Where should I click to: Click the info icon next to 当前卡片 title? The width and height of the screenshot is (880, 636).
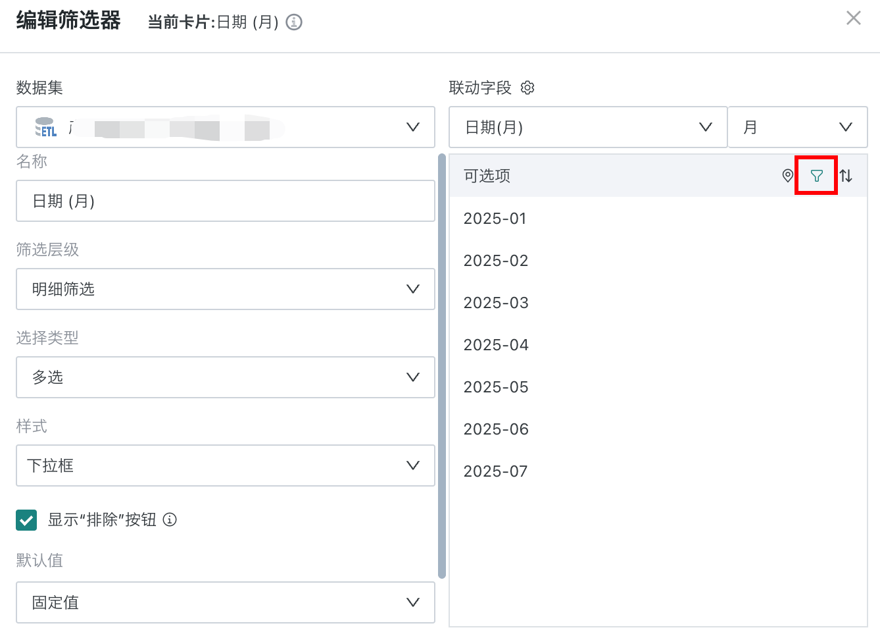(294, 22)
